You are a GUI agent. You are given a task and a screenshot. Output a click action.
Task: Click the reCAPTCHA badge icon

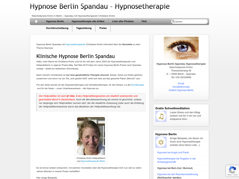point(232,170)
